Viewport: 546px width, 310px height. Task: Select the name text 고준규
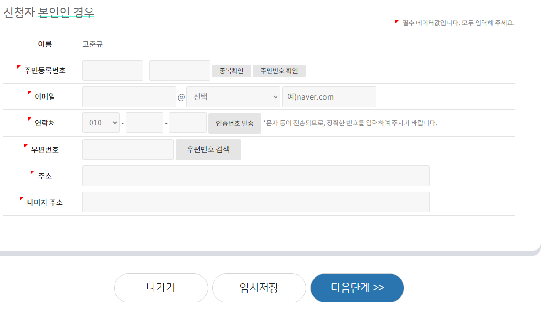point(92,44)
